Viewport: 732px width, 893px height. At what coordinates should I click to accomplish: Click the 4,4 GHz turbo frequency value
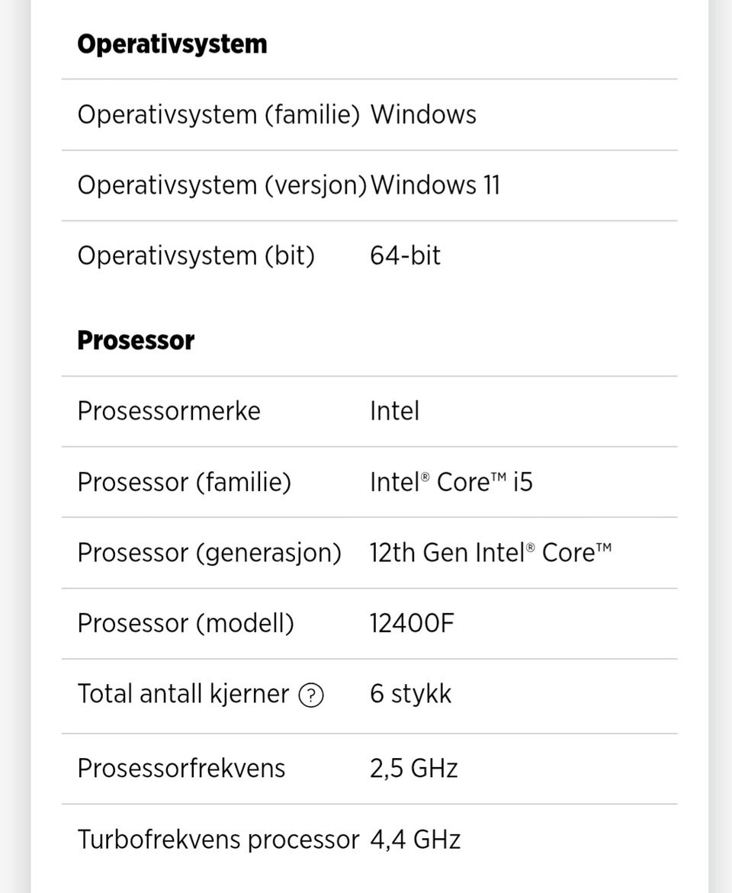coord(415,840)
